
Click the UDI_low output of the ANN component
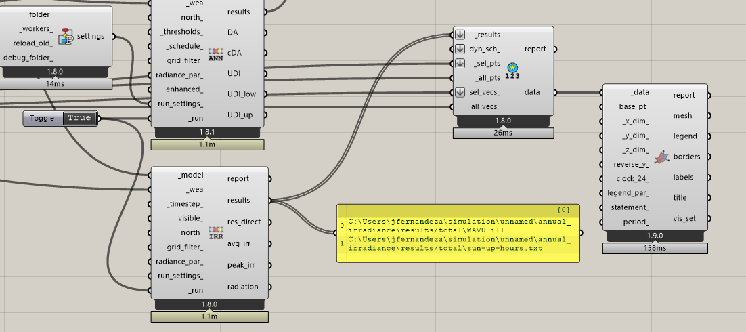coord(242,94)
